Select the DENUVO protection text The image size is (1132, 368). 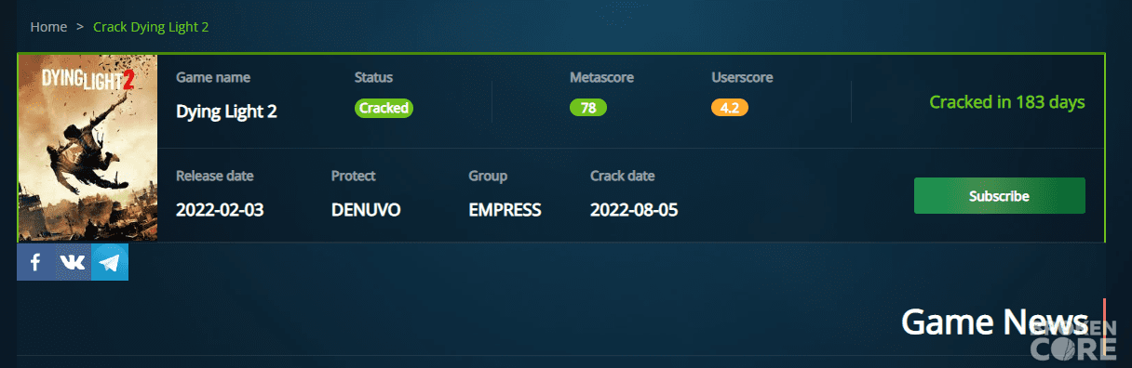tap(366, 210)
